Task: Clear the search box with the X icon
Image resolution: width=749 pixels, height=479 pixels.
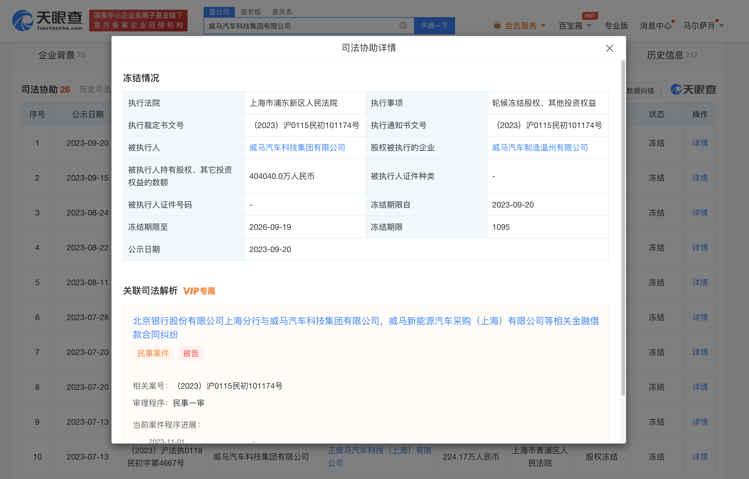Action: pos(403,25)
